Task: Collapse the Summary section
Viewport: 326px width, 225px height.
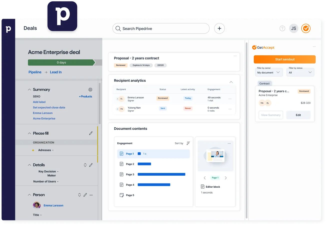Action: pyautogui.click(x=29, y=90)
